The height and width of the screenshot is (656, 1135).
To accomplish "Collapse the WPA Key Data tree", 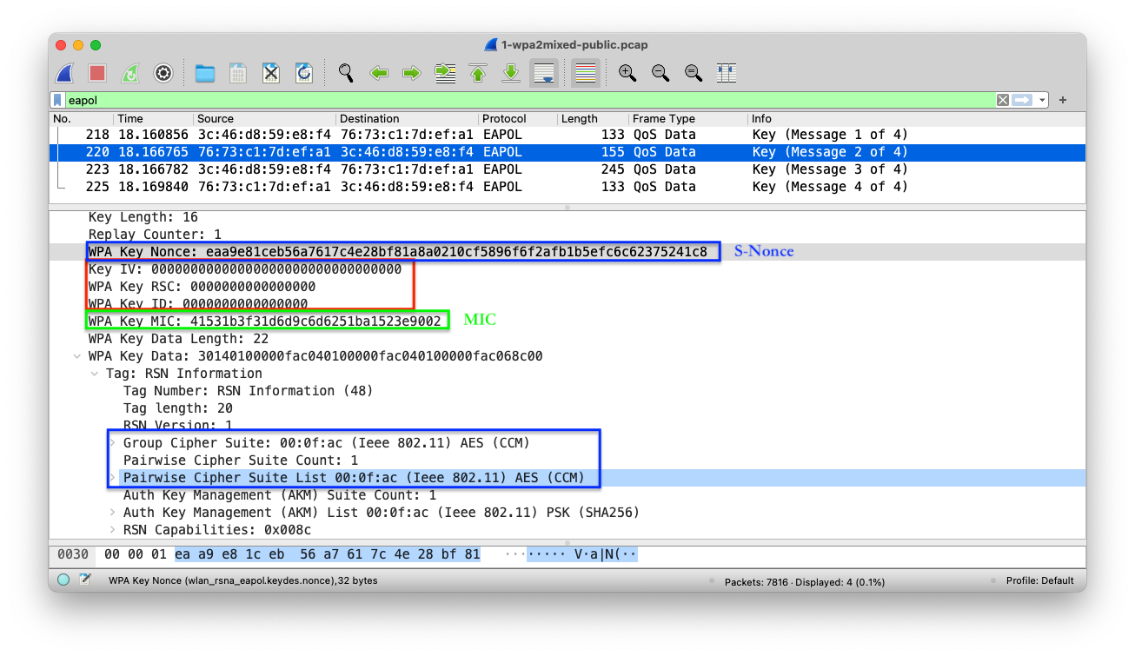I will coord(79,356).
